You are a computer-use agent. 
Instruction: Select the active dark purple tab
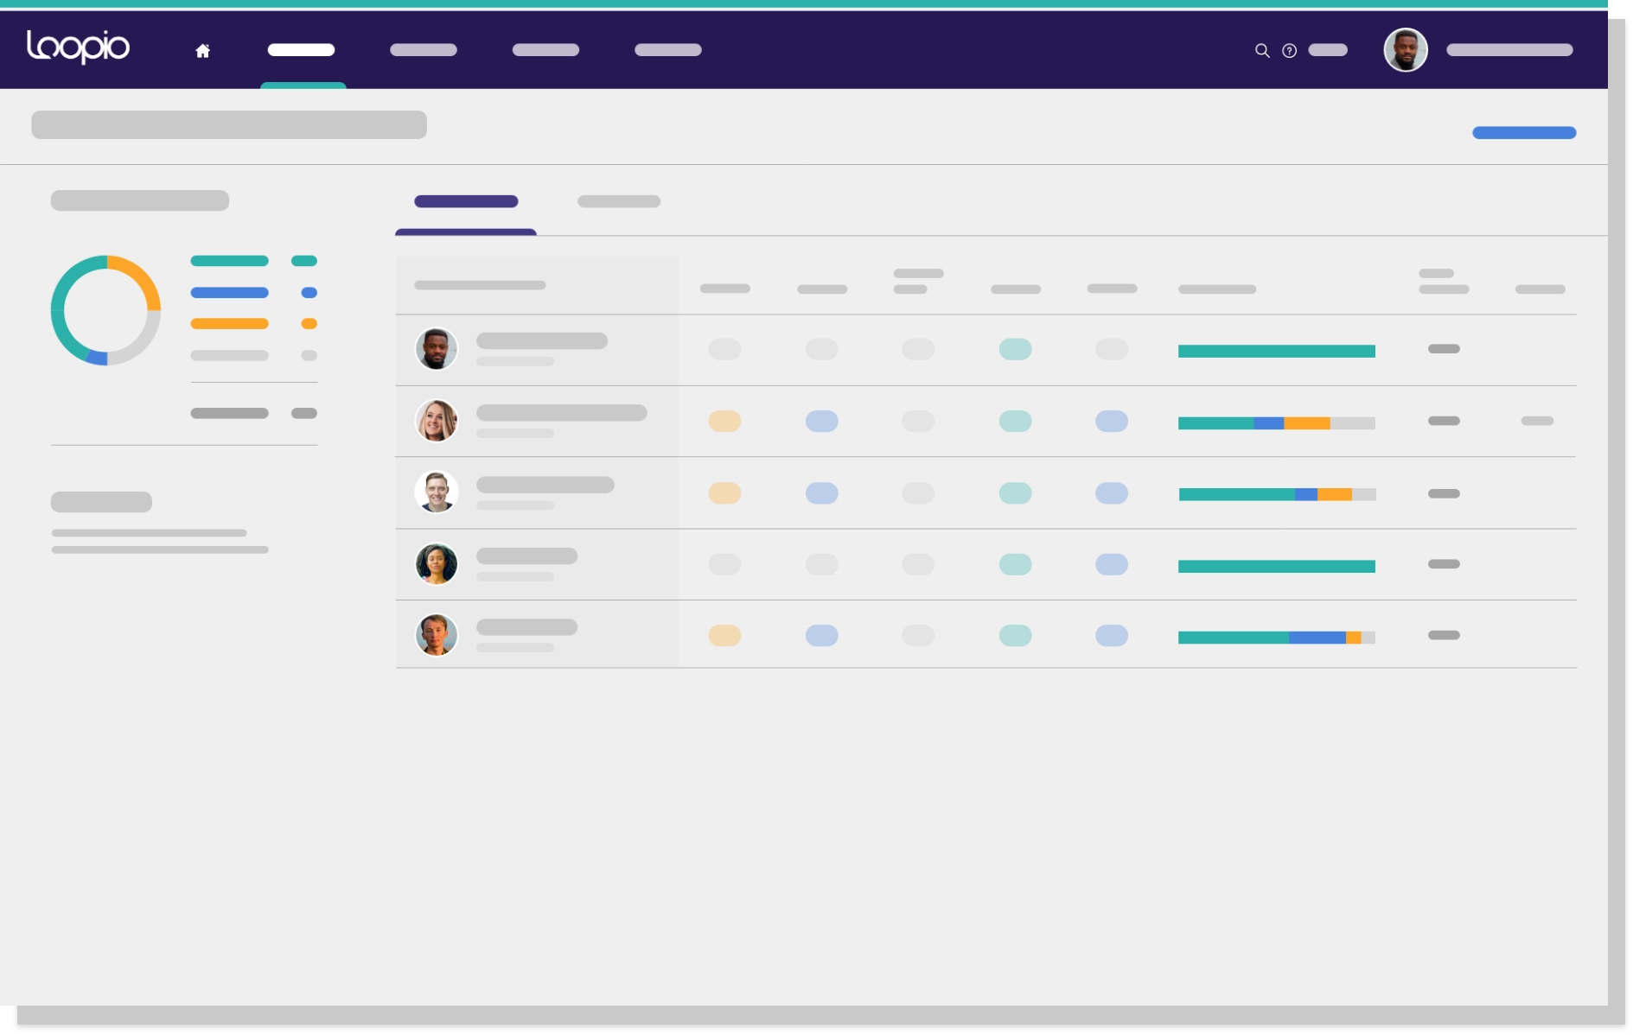click(x=466, y=201)
